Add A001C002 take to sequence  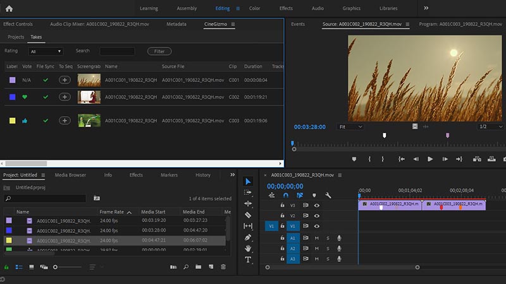click(x=65, y=97)
